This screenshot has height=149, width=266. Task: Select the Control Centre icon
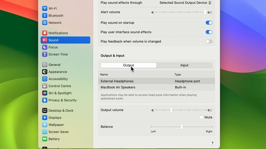(44, 86)
